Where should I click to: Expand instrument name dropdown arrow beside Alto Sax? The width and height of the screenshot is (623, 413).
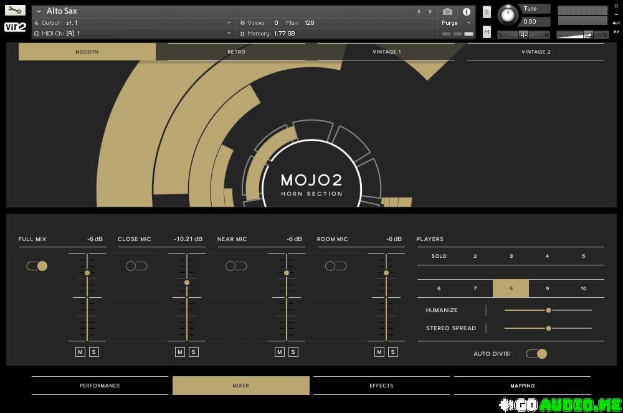[39, 11]
